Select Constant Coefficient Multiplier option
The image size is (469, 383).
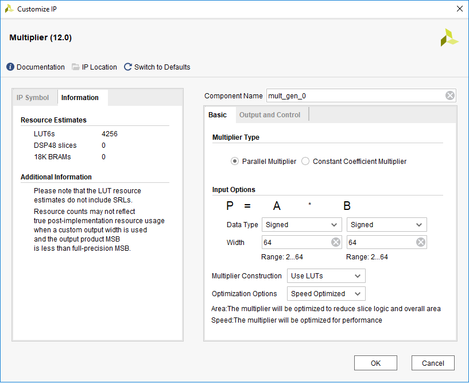pos(305,162)
